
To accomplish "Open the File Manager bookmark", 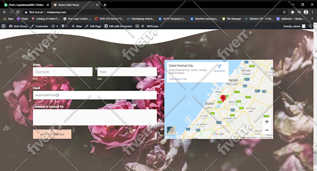I will coord(232,19).
